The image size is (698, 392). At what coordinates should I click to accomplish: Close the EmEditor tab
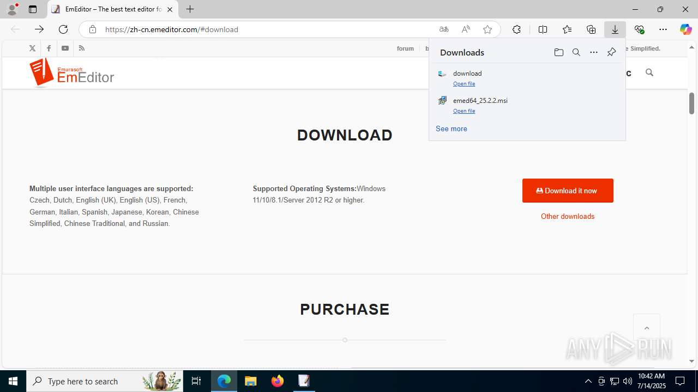170,9
